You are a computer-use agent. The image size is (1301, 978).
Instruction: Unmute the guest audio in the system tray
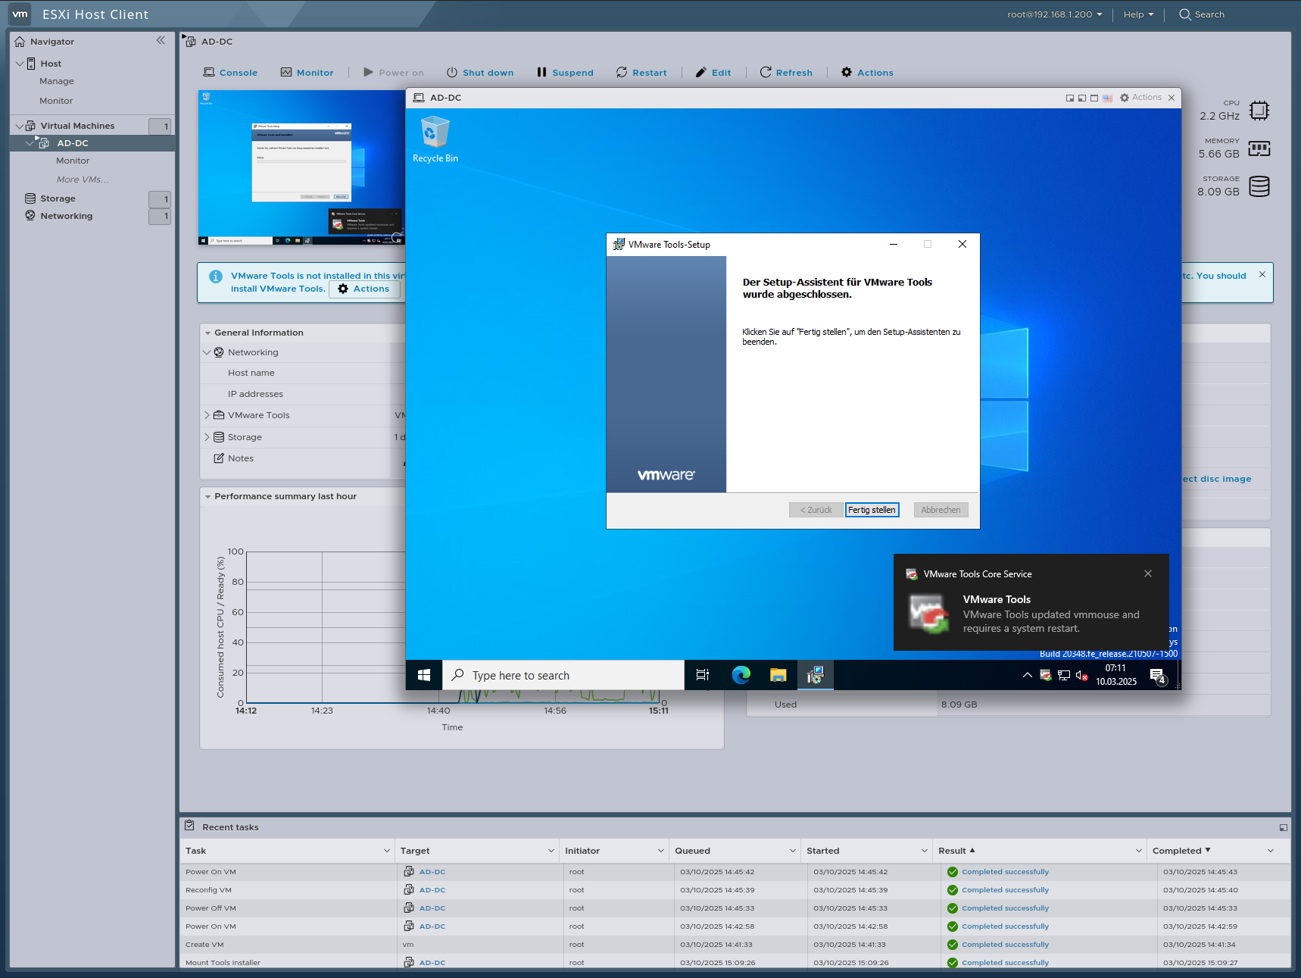1081,675
